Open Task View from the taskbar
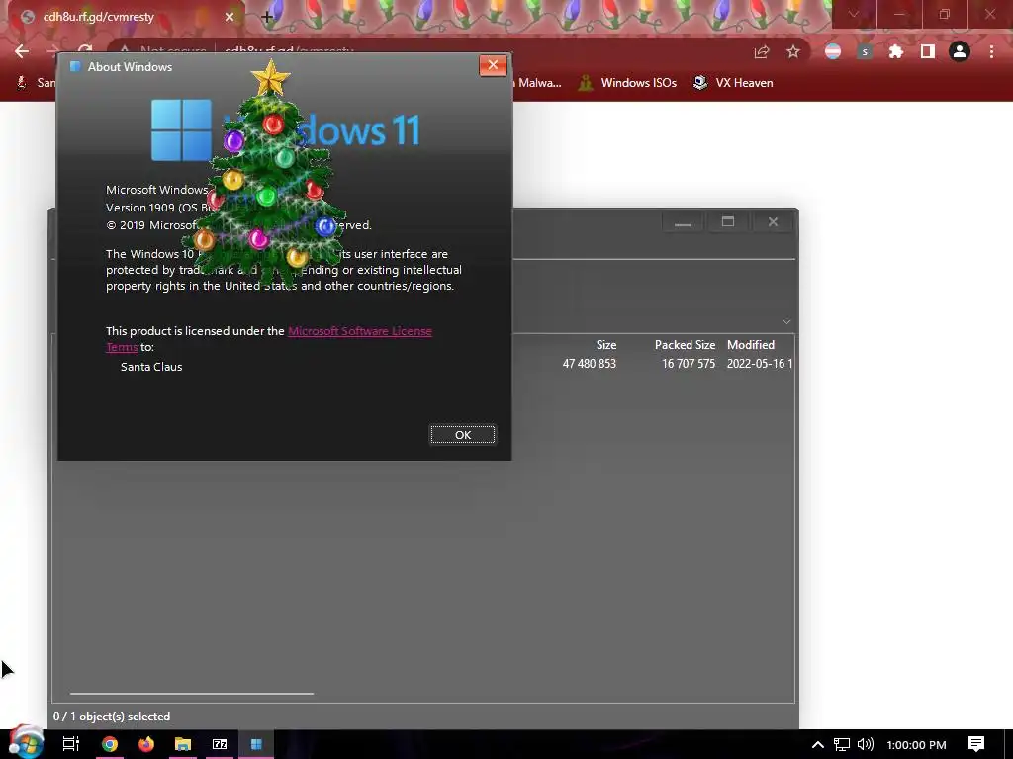 coord(70,744)
